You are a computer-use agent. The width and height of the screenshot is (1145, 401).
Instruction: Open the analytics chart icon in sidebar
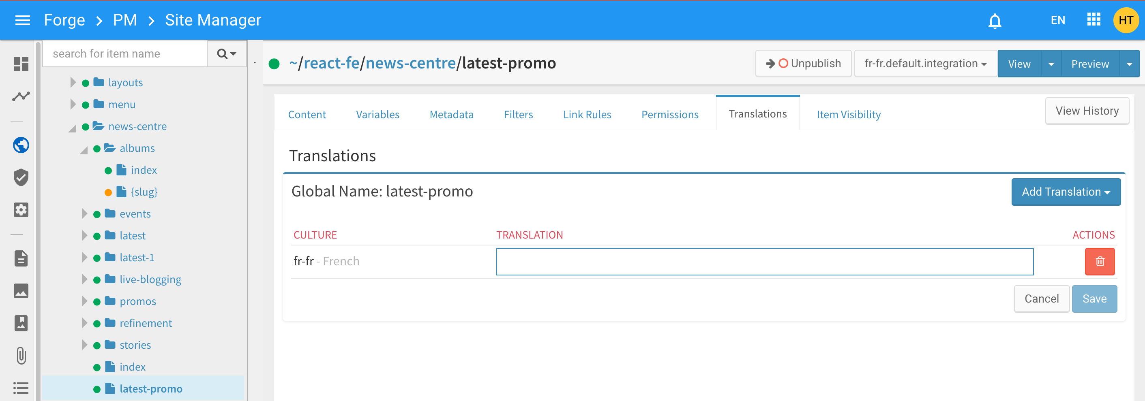21,96
